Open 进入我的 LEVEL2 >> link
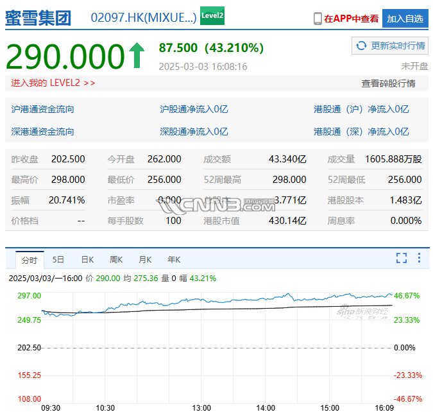 tap(53, 83)
